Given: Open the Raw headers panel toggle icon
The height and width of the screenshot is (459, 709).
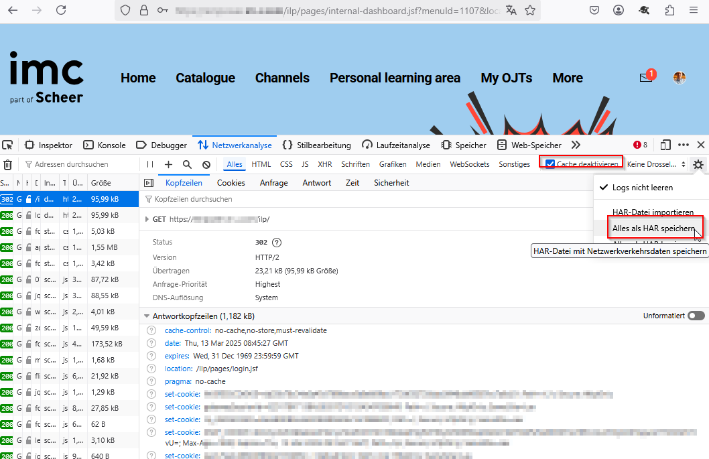Looking at the screenshot, I should [149, 182].
